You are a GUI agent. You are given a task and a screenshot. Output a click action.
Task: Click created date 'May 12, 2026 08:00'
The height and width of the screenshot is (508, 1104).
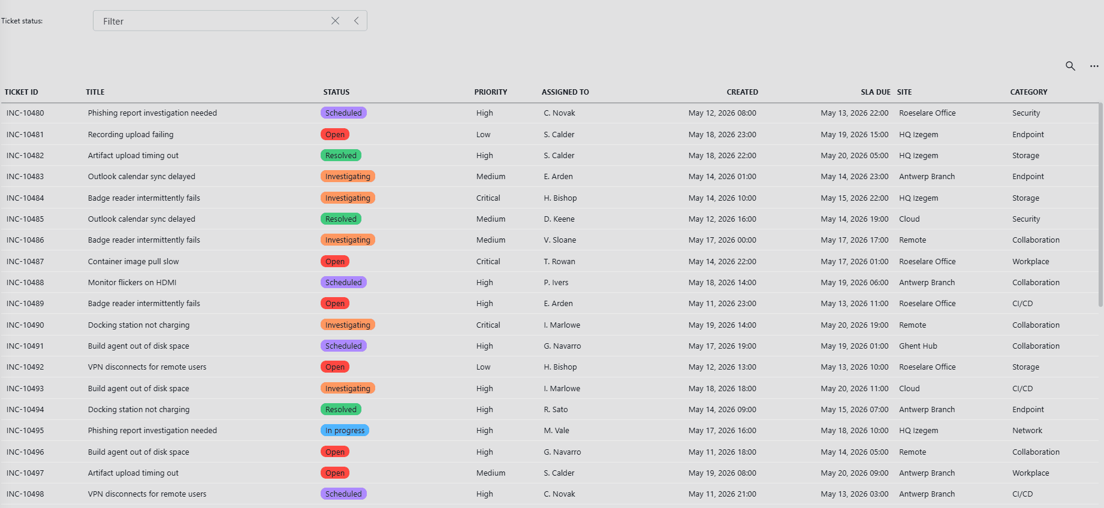722,113
